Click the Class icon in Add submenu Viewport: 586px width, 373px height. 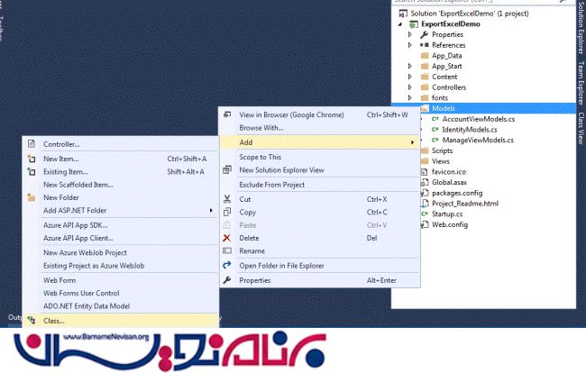32,321
